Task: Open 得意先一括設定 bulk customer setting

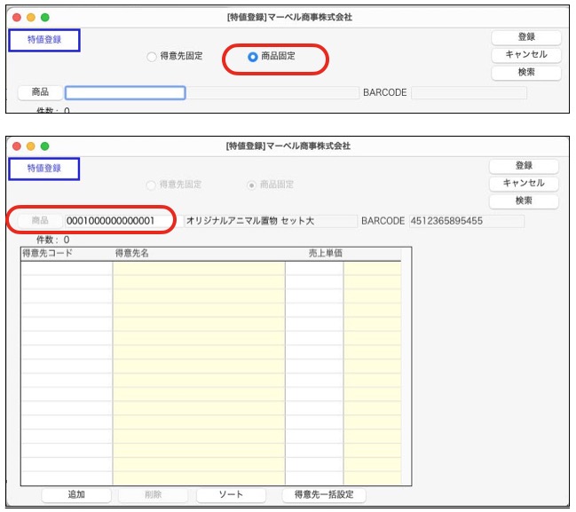Action: (324, 494)
